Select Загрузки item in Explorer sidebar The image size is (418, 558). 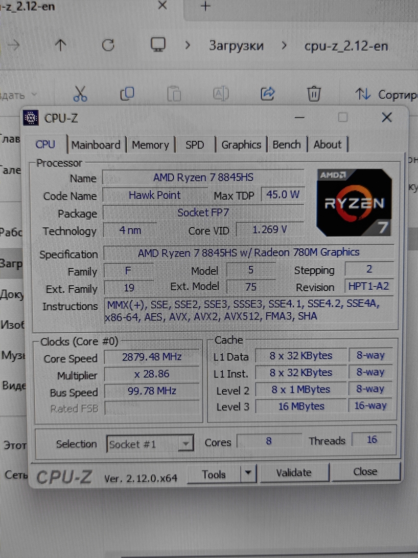point(11,263)
